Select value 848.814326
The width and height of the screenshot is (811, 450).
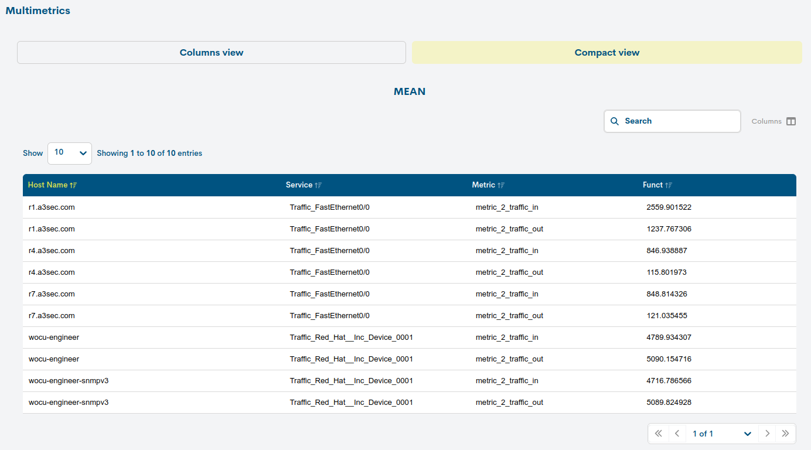pos(667,294)
